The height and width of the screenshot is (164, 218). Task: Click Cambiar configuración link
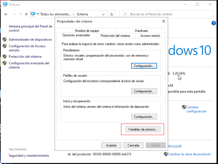(x=196, y=109)
